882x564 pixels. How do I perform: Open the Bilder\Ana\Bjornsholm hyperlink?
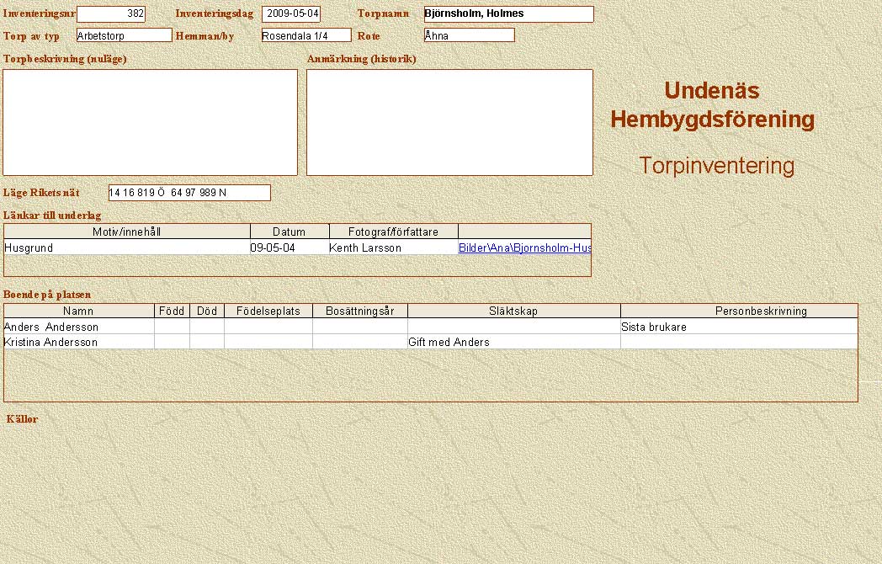click(x=524, y=248)
